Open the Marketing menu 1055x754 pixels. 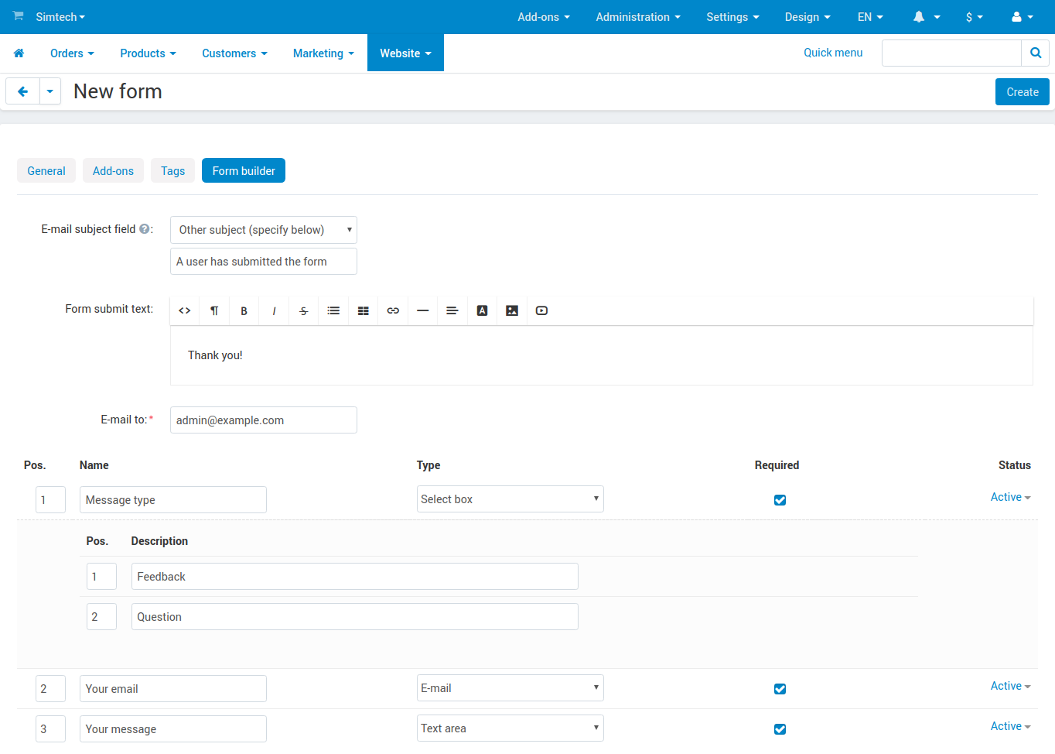pos(323,53)
